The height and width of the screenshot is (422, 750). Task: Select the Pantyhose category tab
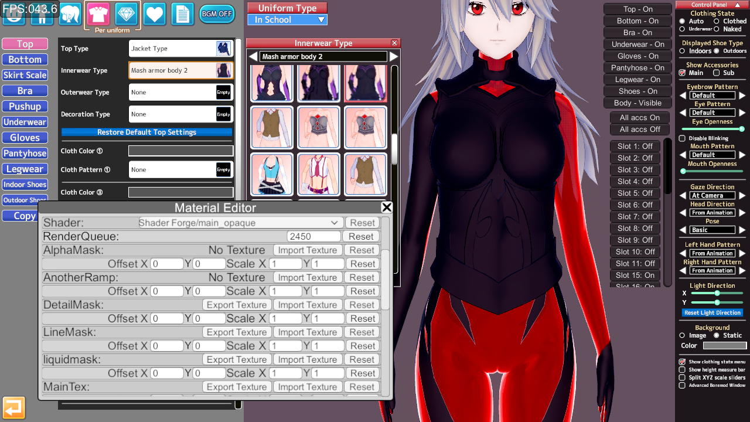point(25,154)
